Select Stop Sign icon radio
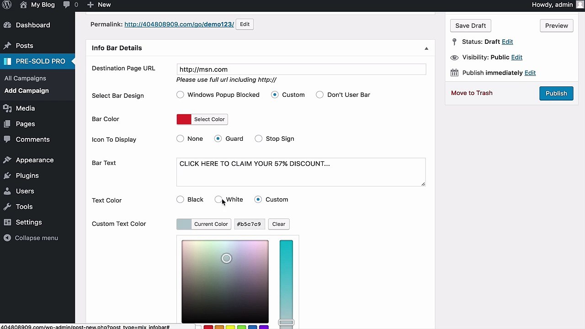This screenshot has height=329, width=585. point(258,138)
